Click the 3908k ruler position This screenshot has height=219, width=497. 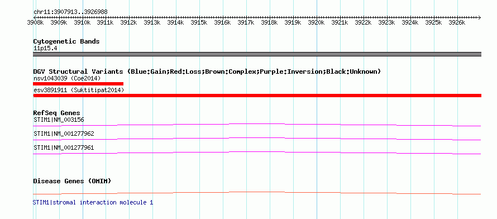36,22
